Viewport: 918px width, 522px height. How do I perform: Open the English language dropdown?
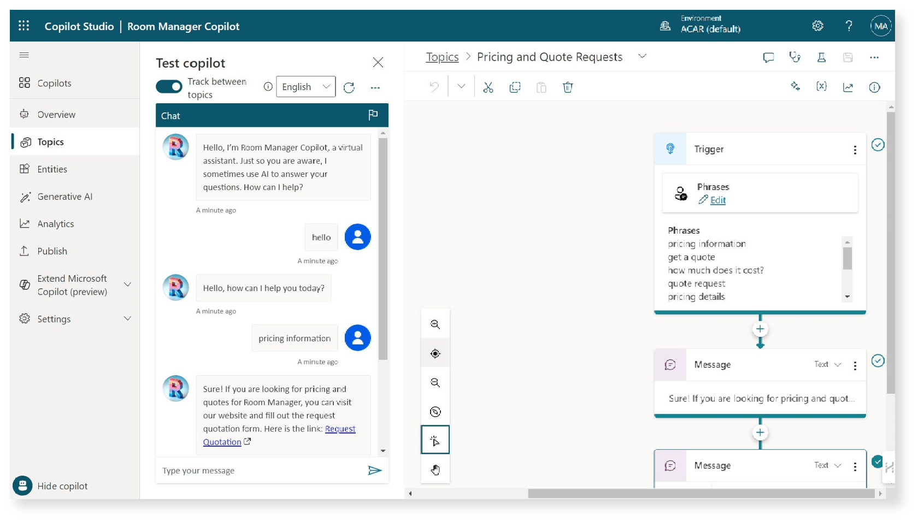305,86
